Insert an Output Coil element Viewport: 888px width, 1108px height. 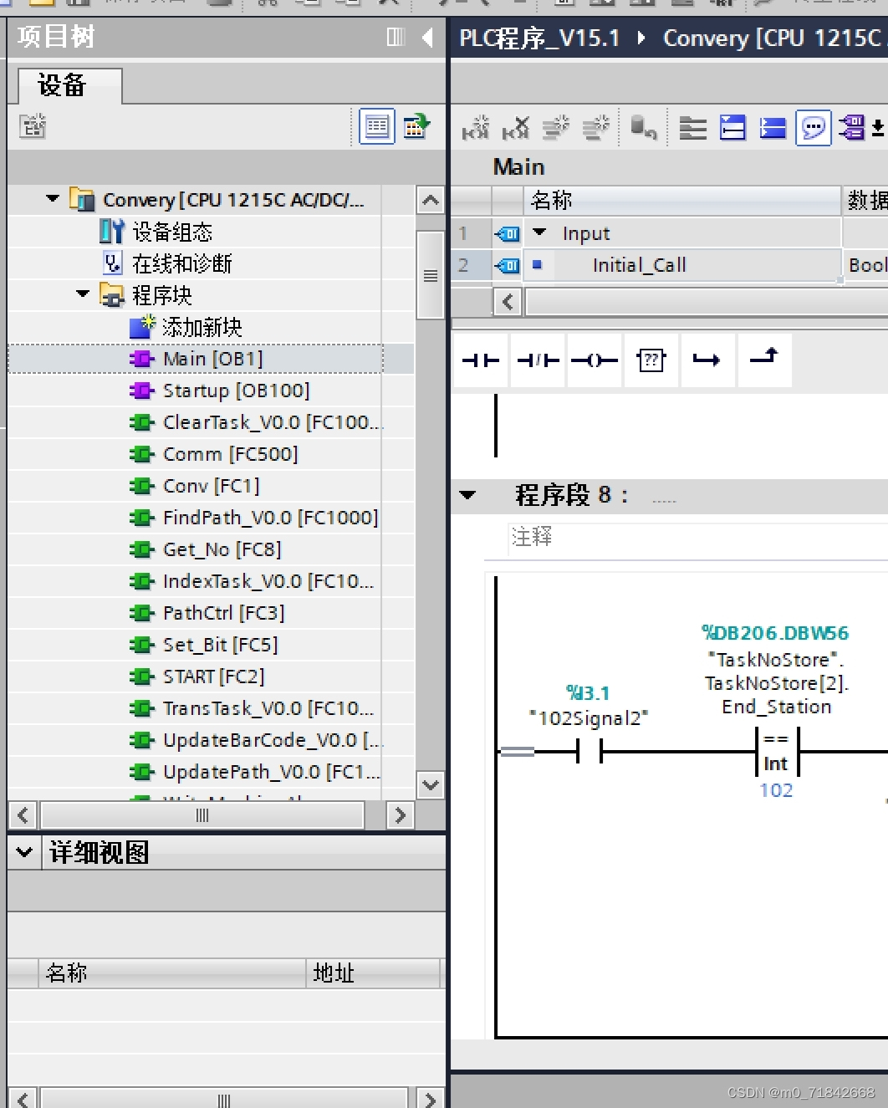coord(595,360)
